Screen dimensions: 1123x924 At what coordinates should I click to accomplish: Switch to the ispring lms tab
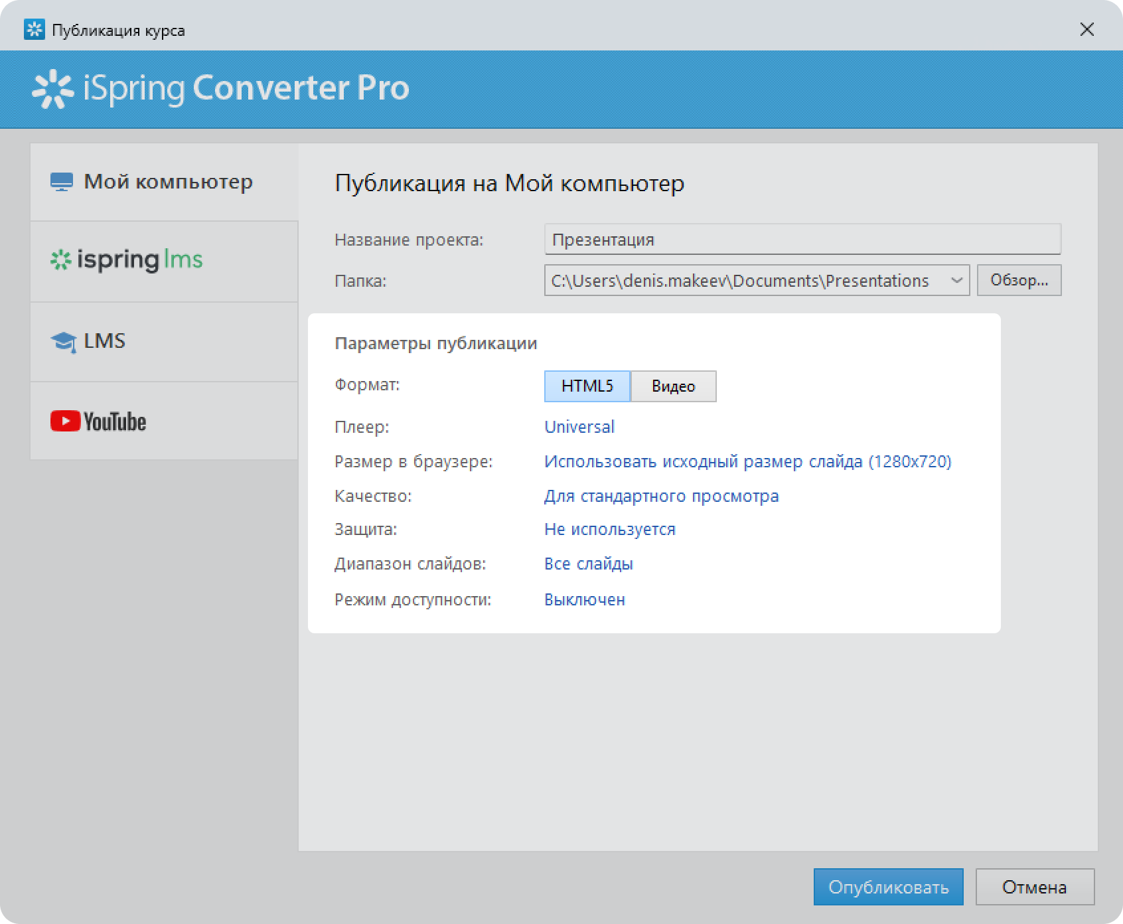164,262
